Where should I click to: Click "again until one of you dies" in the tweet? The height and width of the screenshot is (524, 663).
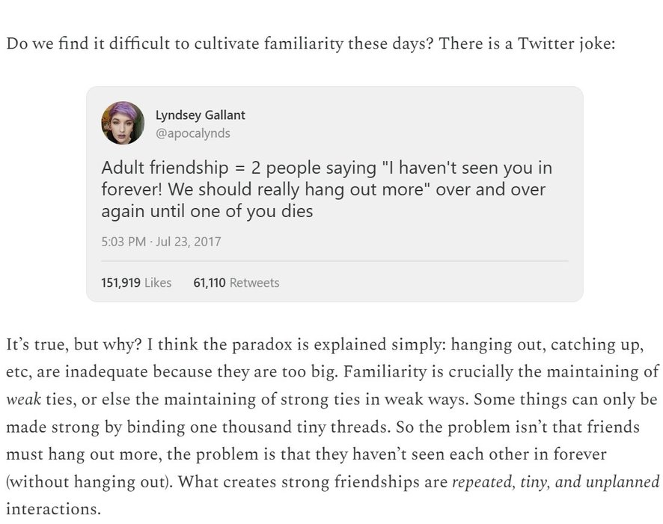tap(207, 211)
